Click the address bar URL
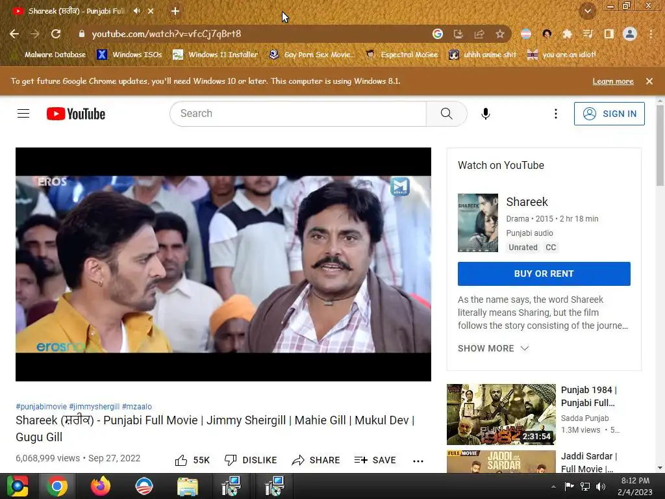The width and height of the screenshot is (665, 499). click(x=166, y=34)
